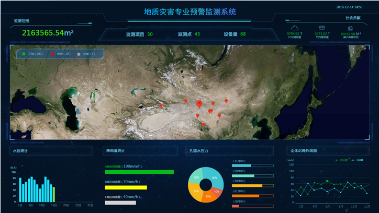The width and height of the screenshot is (379, 213).
Task: Click the largest red map pin
Action: tap(199, 104)
